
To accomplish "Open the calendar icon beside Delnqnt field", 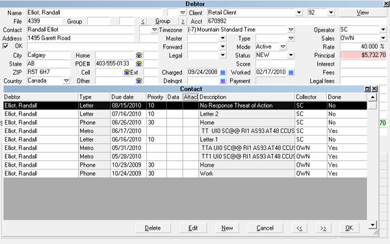I will point(222,81).
